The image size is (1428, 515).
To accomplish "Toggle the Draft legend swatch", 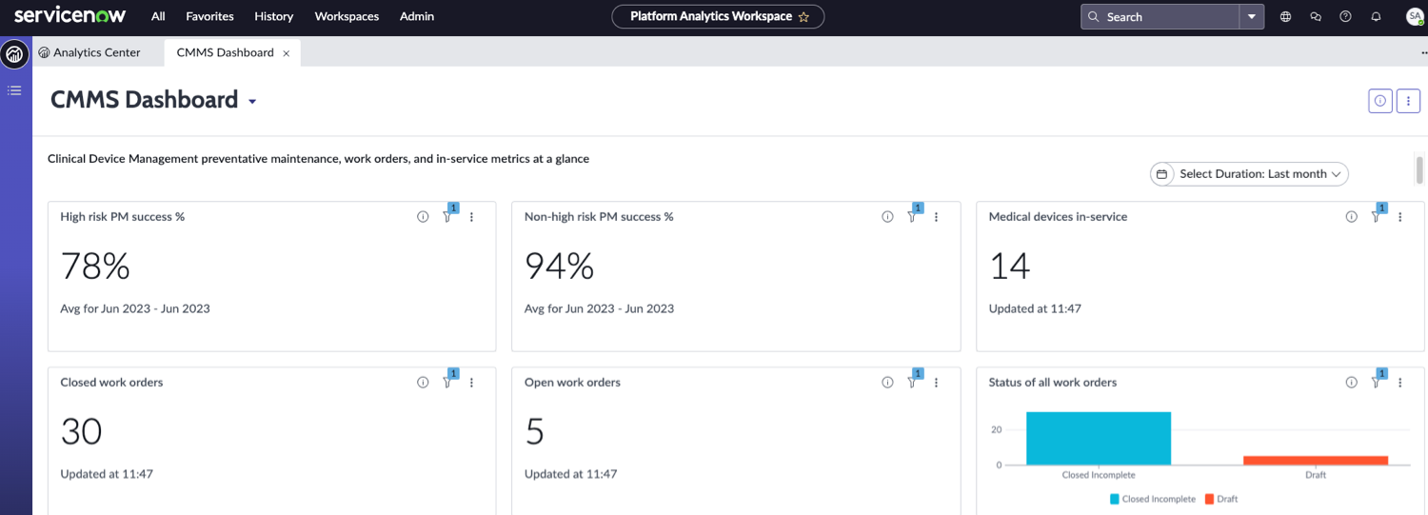I will (x=1209, y=499).
